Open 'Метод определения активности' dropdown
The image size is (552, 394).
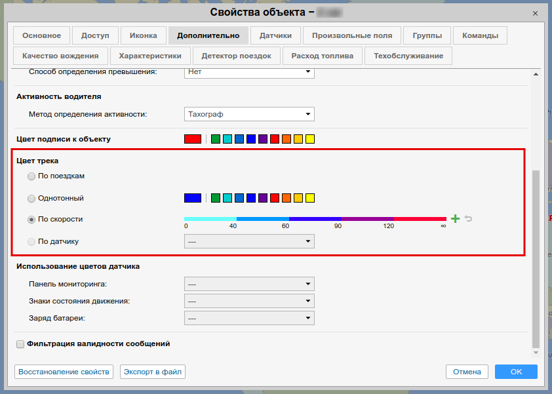point(249,114)
